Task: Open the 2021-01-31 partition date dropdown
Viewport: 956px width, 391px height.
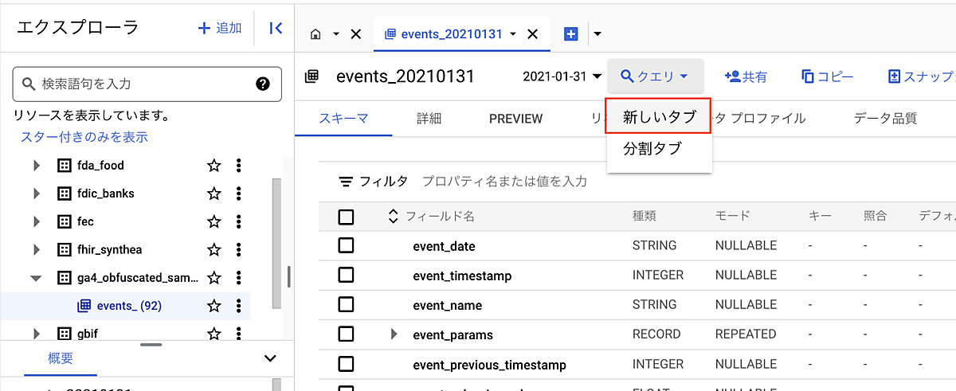Action: point(562,76)
